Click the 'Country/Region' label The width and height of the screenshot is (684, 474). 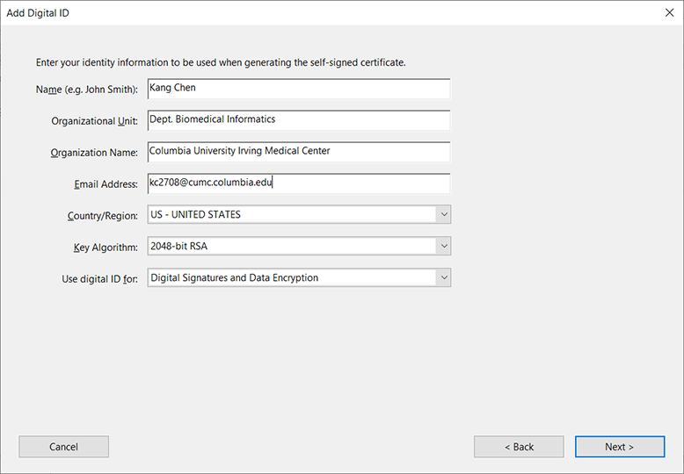pos(102,216)
